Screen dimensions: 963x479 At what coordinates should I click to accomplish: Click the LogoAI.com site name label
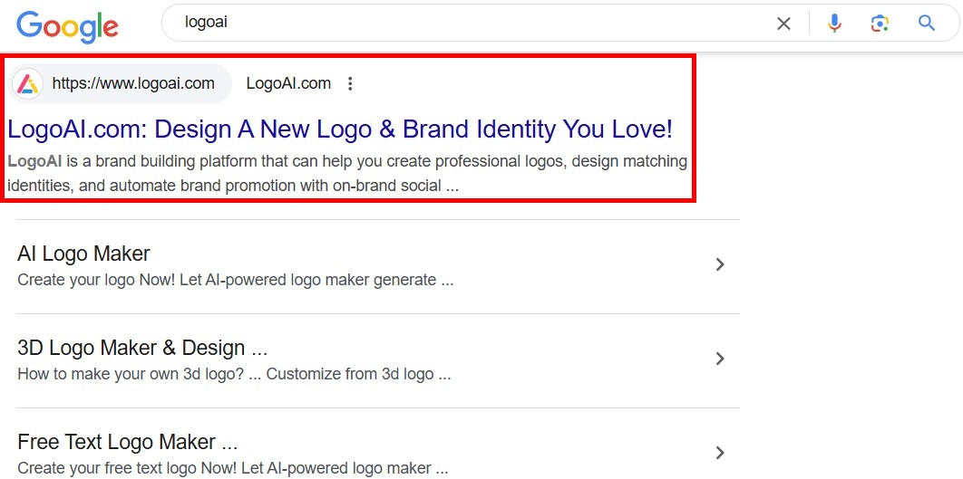pos(288,84)
